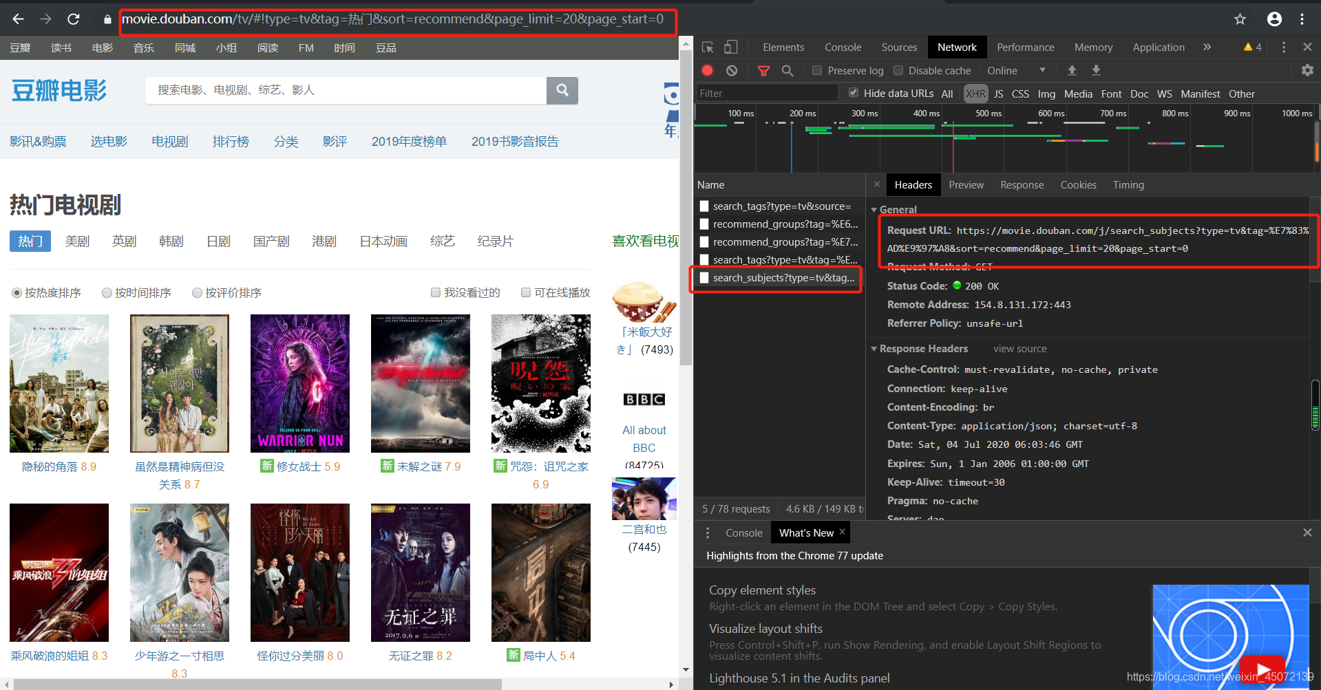
Task: Click the page horizontal scrollbar thumb
Action: (x=257, y=684)
